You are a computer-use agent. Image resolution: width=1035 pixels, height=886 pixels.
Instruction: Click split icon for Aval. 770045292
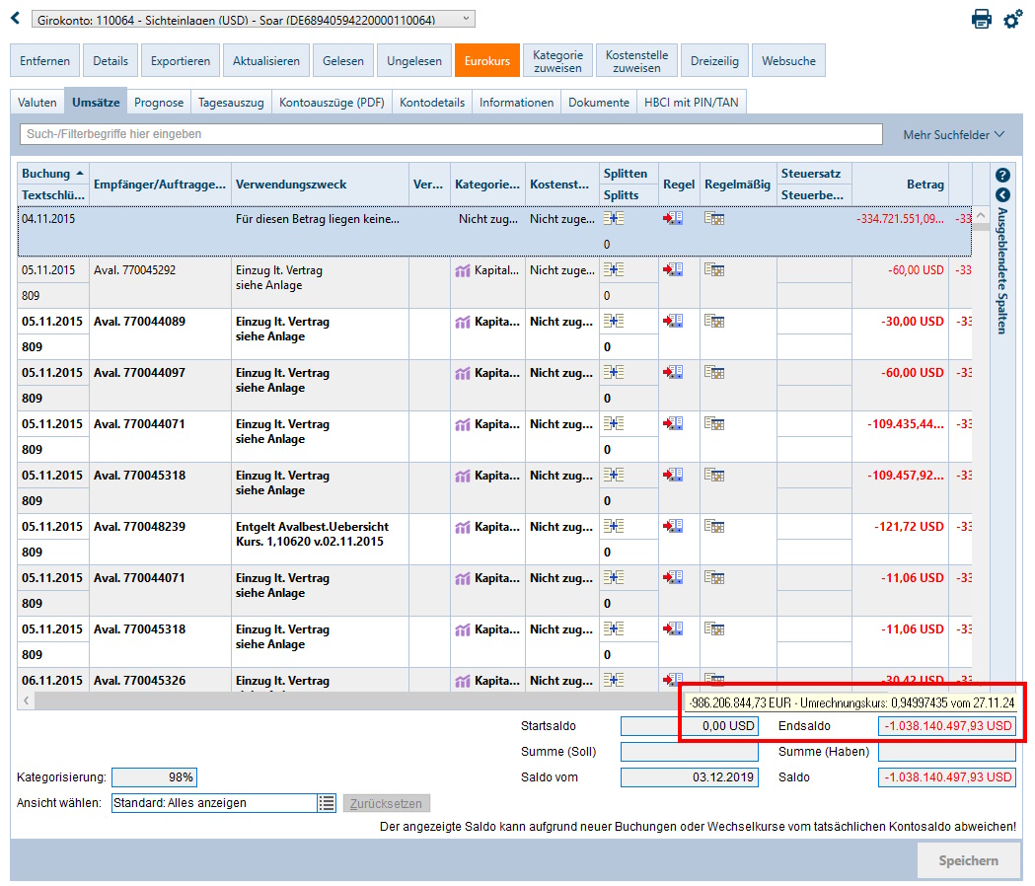pyautogui.click(x=614, y=269)
